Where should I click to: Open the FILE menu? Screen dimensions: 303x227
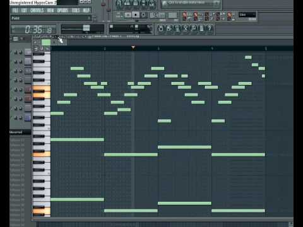pyautogui.click(x=15, y=10)
